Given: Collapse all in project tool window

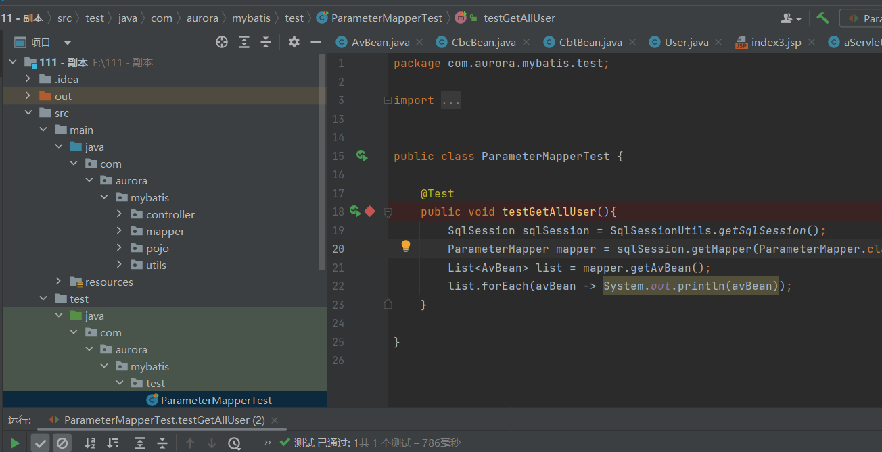Looking at the screenshot, I should 266,42.
